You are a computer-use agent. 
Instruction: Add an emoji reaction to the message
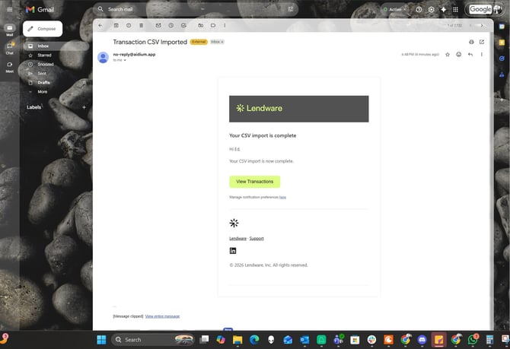pos(459,55)
